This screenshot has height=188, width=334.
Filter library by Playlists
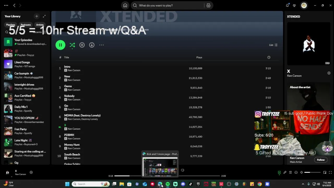[10, 25]
